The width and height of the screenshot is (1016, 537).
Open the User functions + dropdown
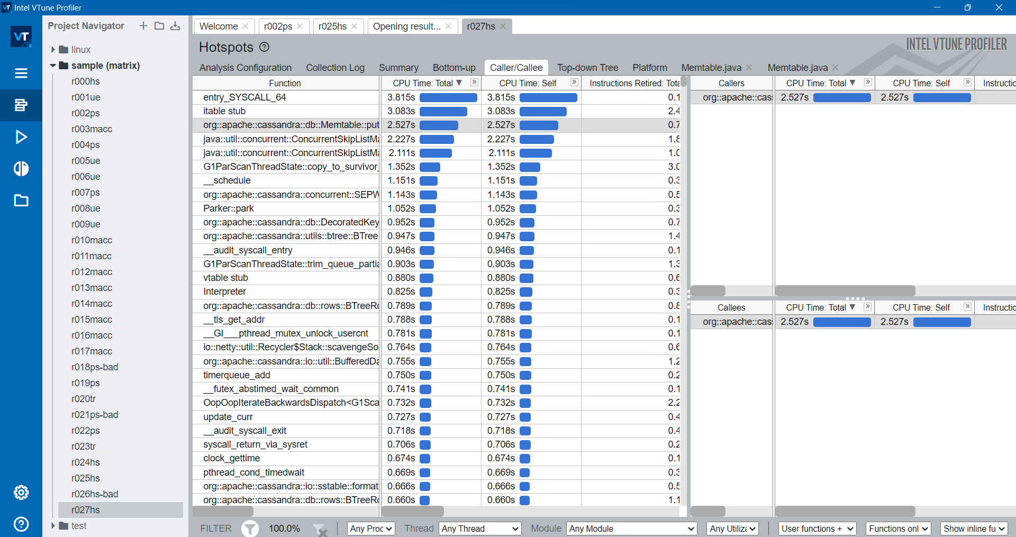click(x=818, y=529)
